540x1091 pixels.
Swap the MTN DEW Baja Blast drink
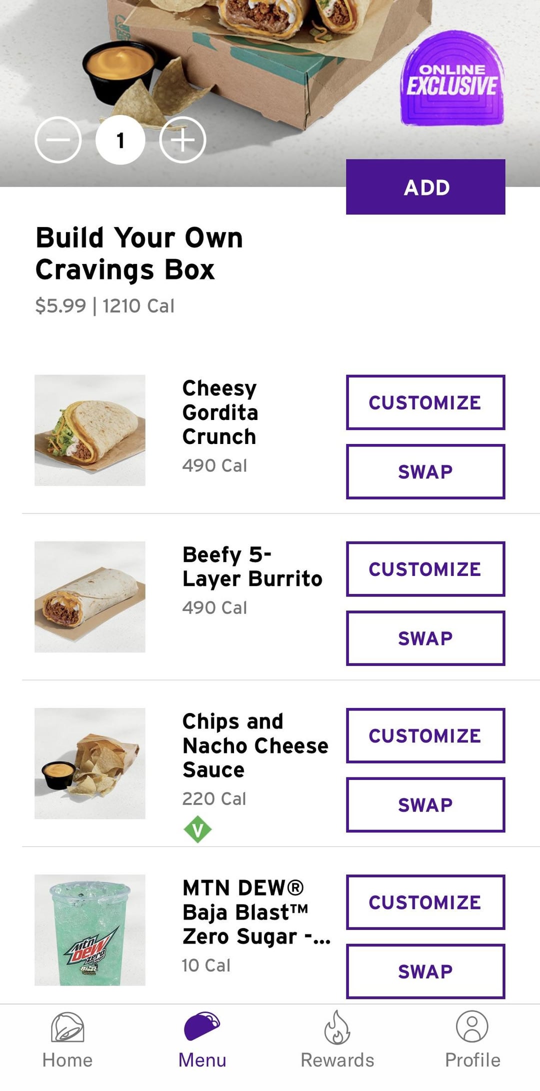425,971
